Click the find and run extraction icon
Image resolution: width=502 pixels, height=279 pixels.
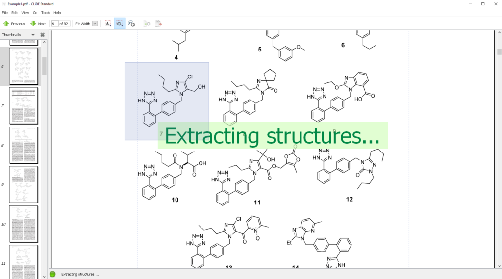(x=131, y=24)
